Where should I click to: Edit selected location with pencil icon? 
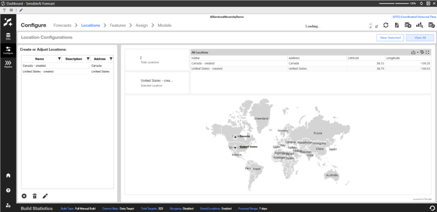[45, 196]
